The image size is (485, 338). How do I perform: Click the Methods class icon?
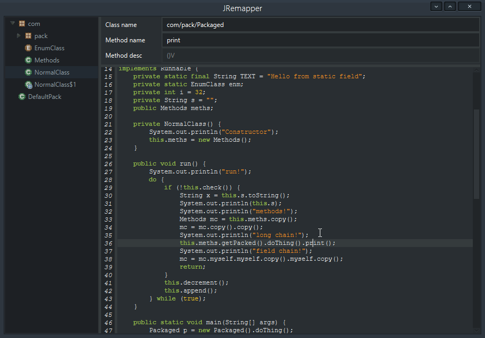pyautogui.click(x=29, y=60)
